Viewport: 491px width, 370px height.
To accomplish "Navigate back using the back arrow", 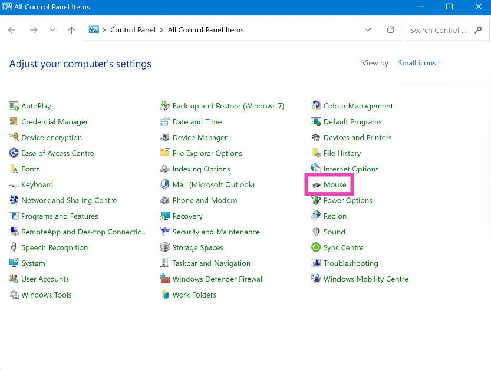I will tap(12, 30).
